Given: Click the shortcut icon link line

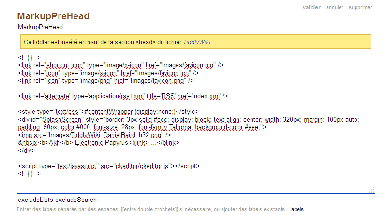Looking at the screenshot, I should click(120, 65).
